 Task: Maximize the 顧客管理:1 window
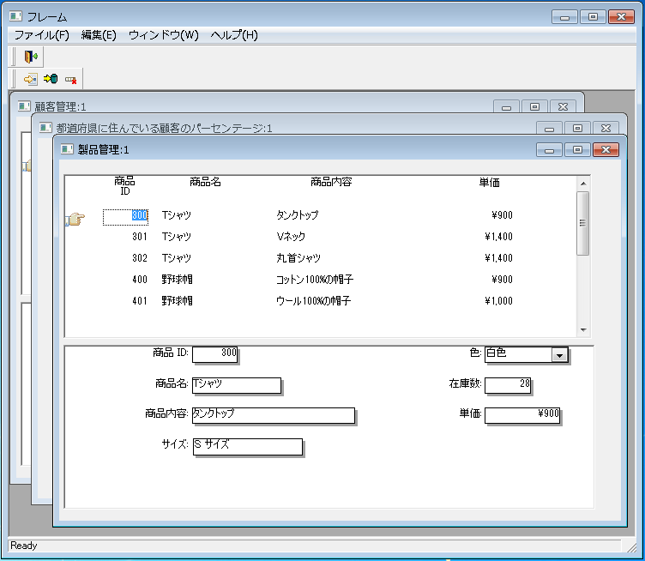[x=534, y=107]
